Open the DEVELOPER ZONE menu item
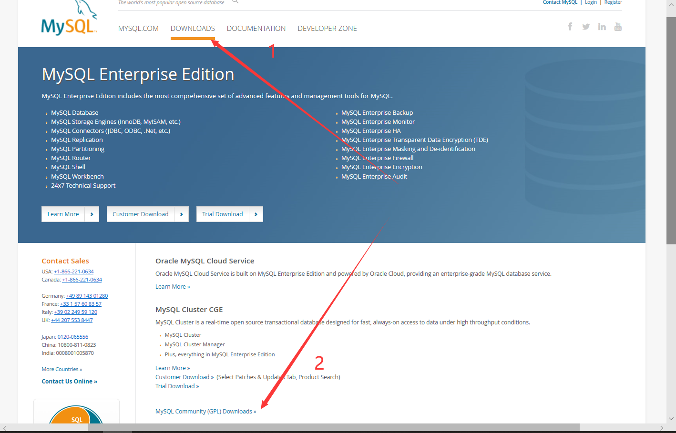 click(x=327, y=29)
